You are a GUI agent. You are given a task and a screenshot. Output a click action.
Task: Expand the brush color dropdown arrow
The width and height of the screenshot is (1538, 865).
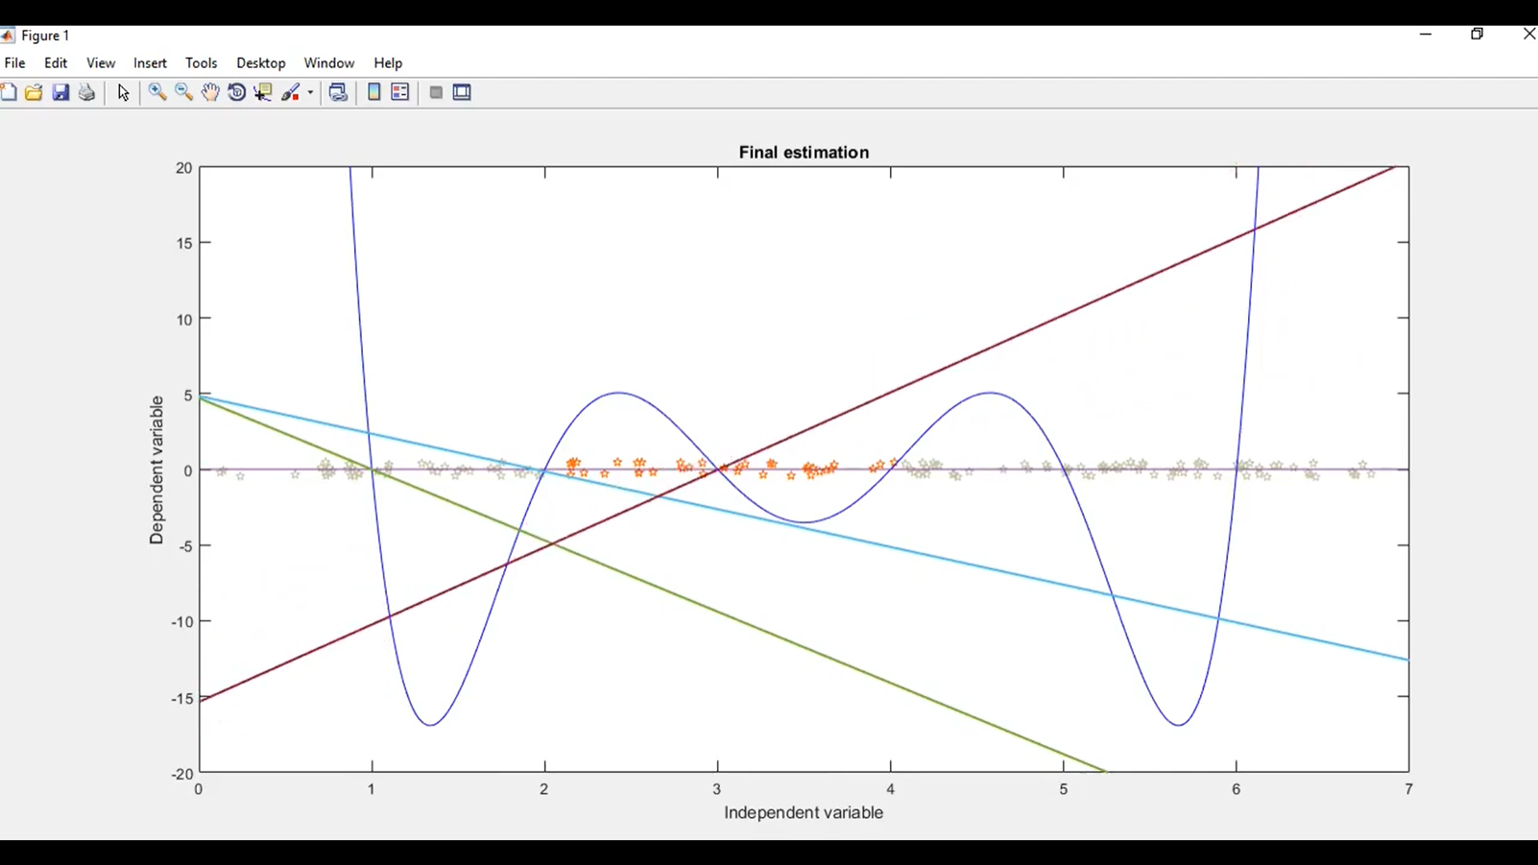coord(311,93)
